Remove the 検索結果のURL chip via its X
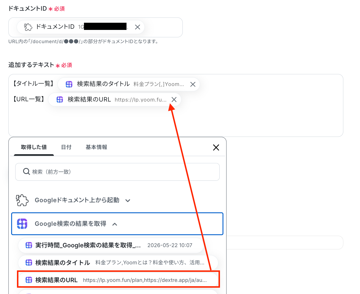Image resolution: width=360 pixels, height=294 pixels. pyautogui.click(x=174, y=100)
